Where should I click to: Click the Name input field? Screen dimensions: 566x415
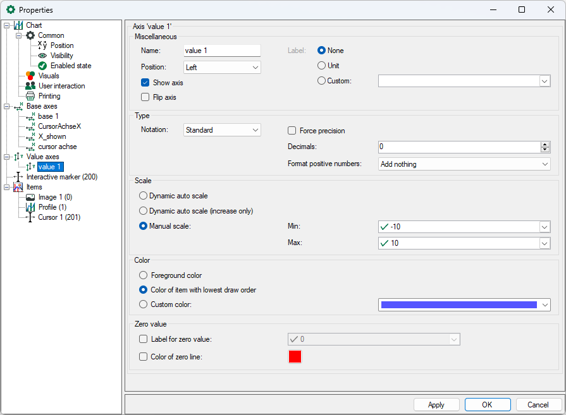pos(222,51)
